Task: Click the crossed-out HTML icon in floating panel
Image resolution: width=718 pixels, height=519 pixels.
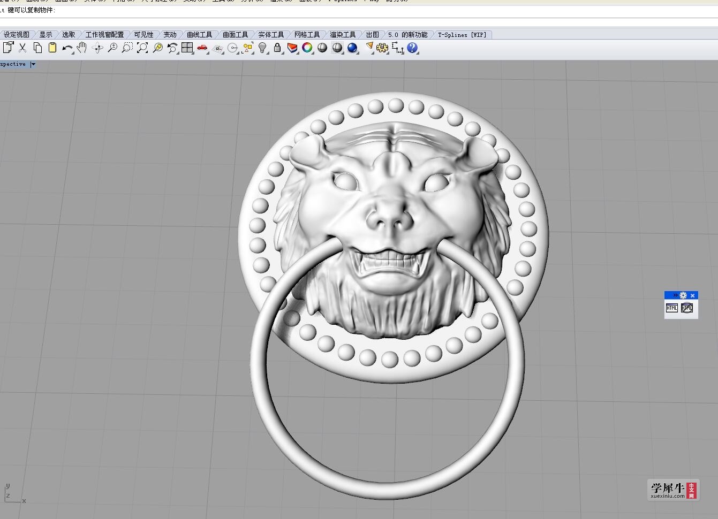Action: pos(687,308)
